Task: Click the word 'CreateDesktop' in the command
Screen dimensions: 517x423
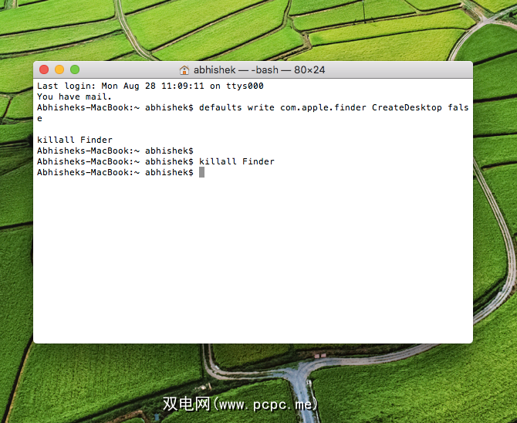Action: click(x=407, y=107)
